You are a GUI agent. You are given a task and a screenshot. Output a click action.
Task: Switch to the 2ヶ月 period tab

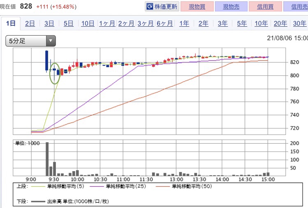[x=126, y=23]
